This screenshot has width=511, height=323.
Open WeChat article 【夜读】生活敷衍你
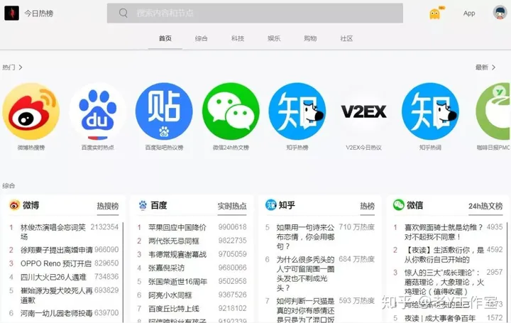coord(444,255)
